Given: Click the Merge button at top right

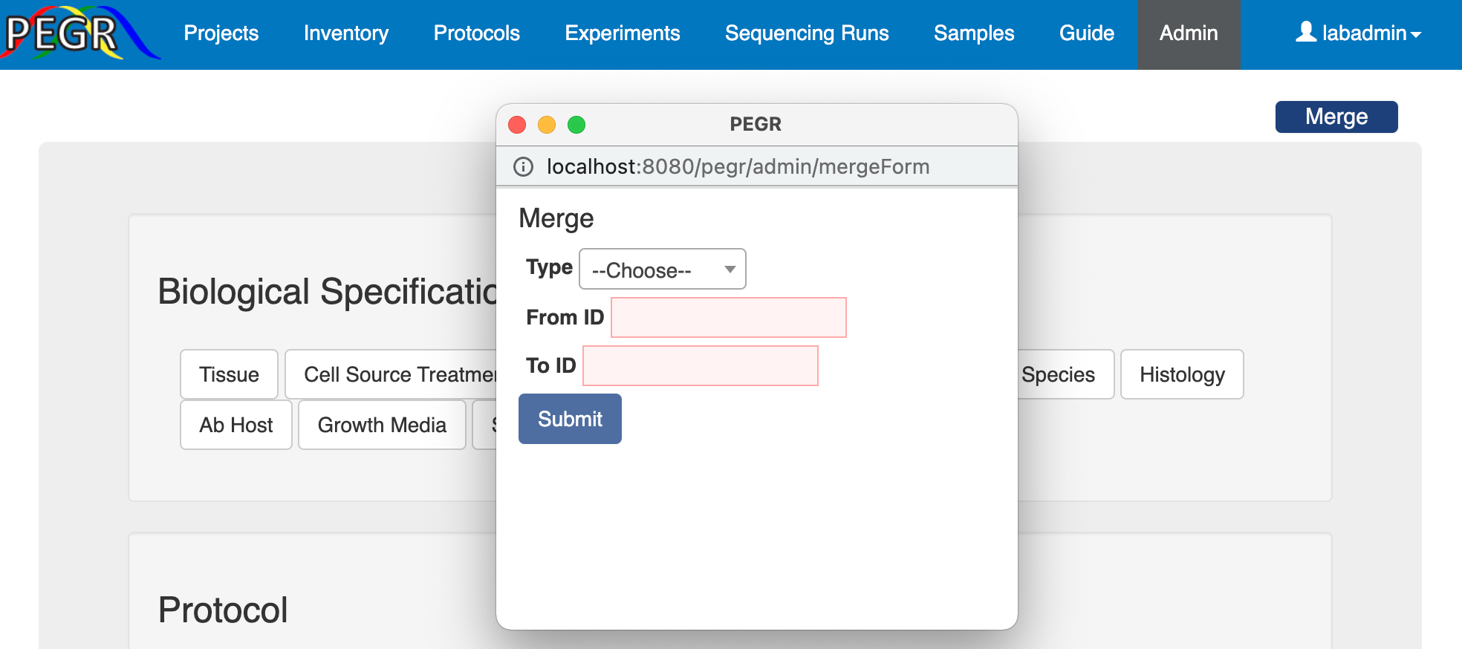Looking at the screenshot, I should point(1336,117).
